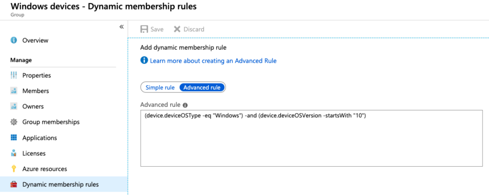Click the Group memberships gear icon
The image size is (489, 195).
[x=14, y=122]
